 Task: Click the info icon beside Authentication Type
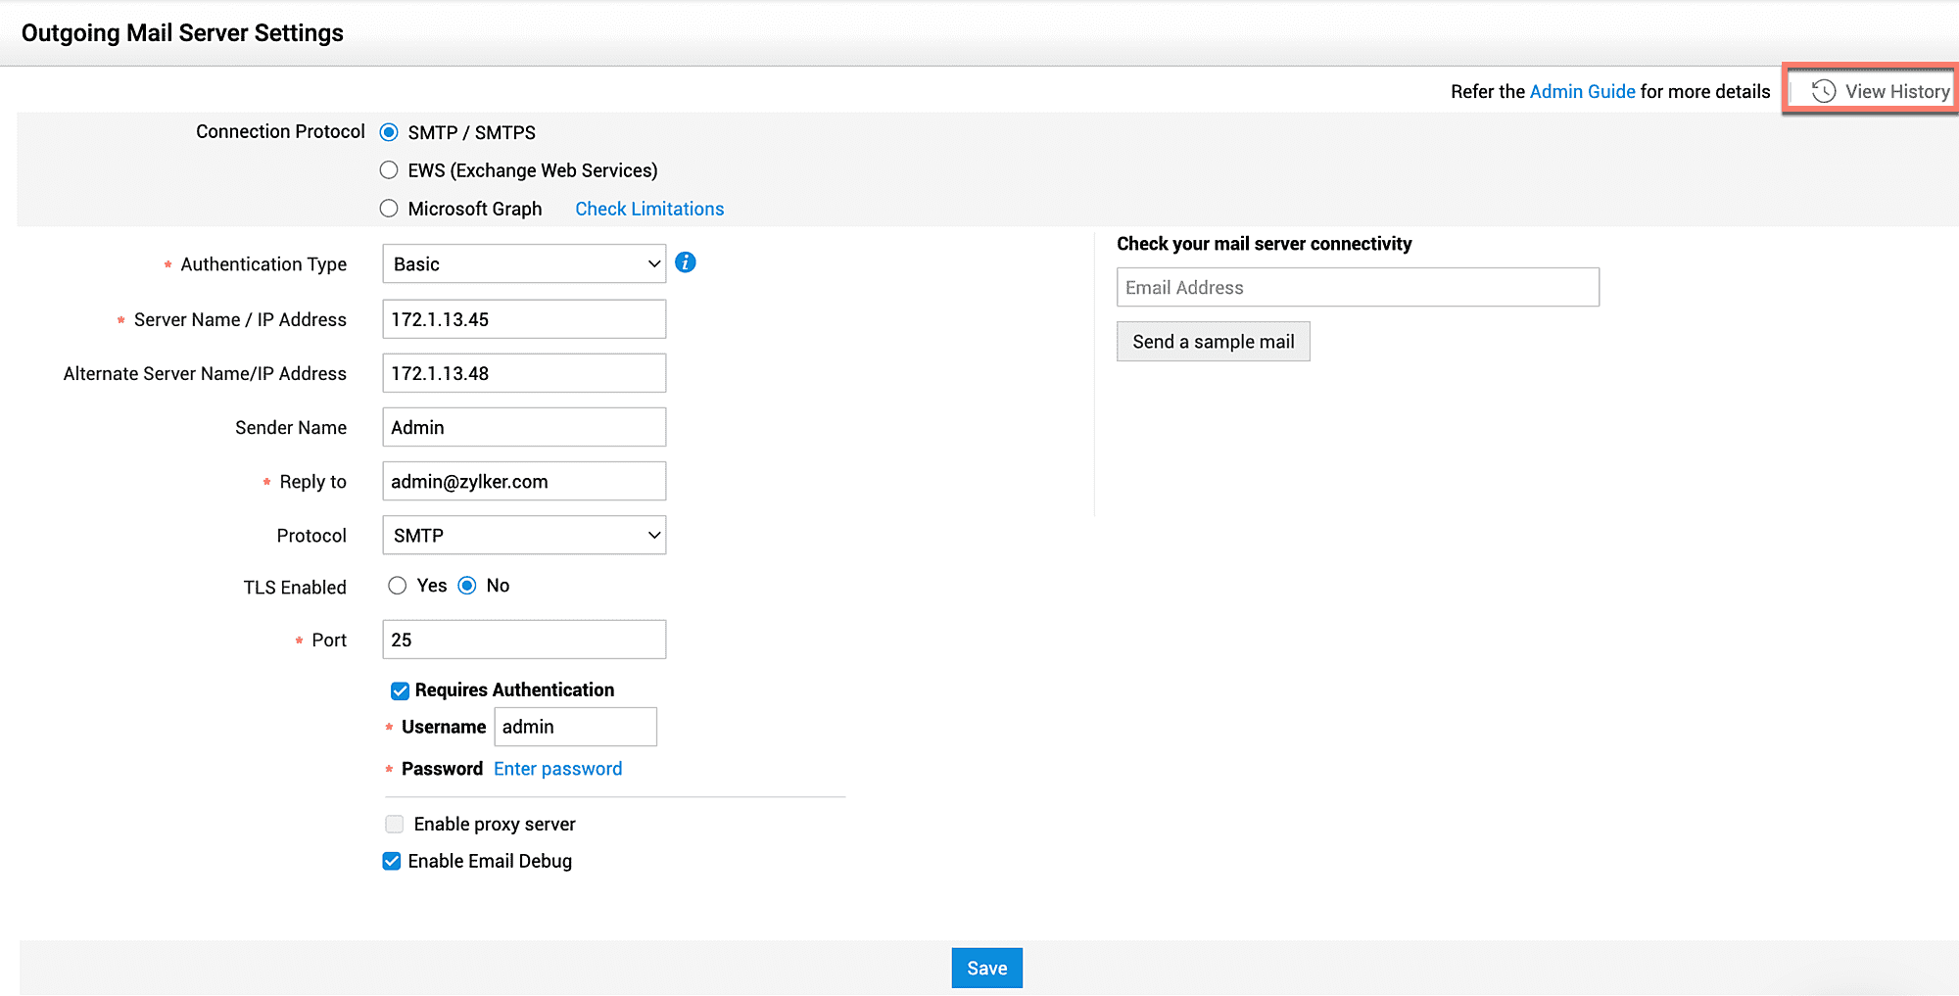point(686,262)
